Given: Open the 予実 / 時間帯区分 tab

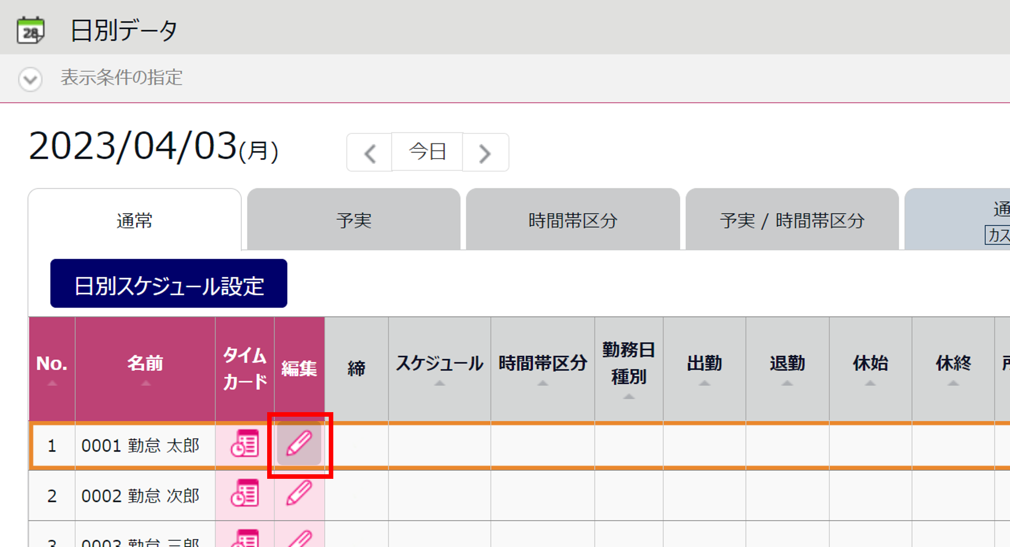Looking at the screenshot, I should tap(792, 220).
